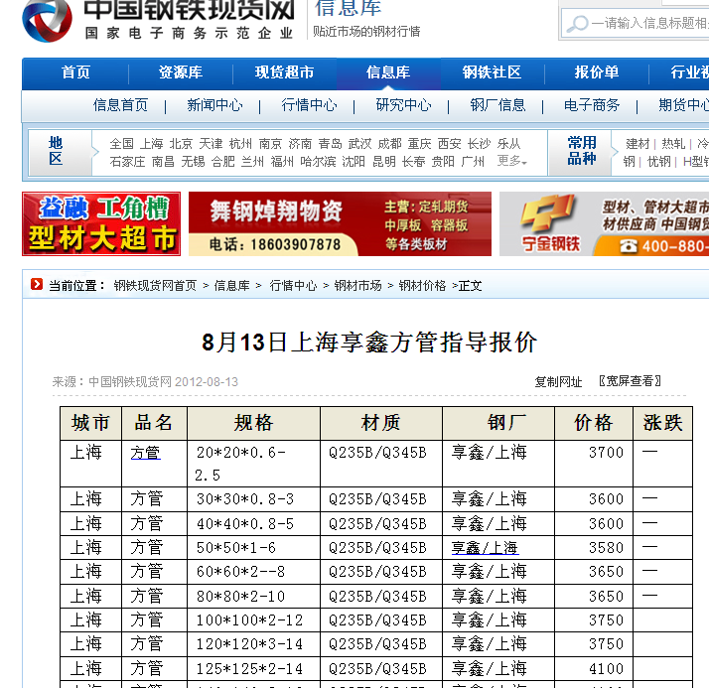Select region 福州
The width and height of the screenshot is (709, 688).
tap(282, 162)
